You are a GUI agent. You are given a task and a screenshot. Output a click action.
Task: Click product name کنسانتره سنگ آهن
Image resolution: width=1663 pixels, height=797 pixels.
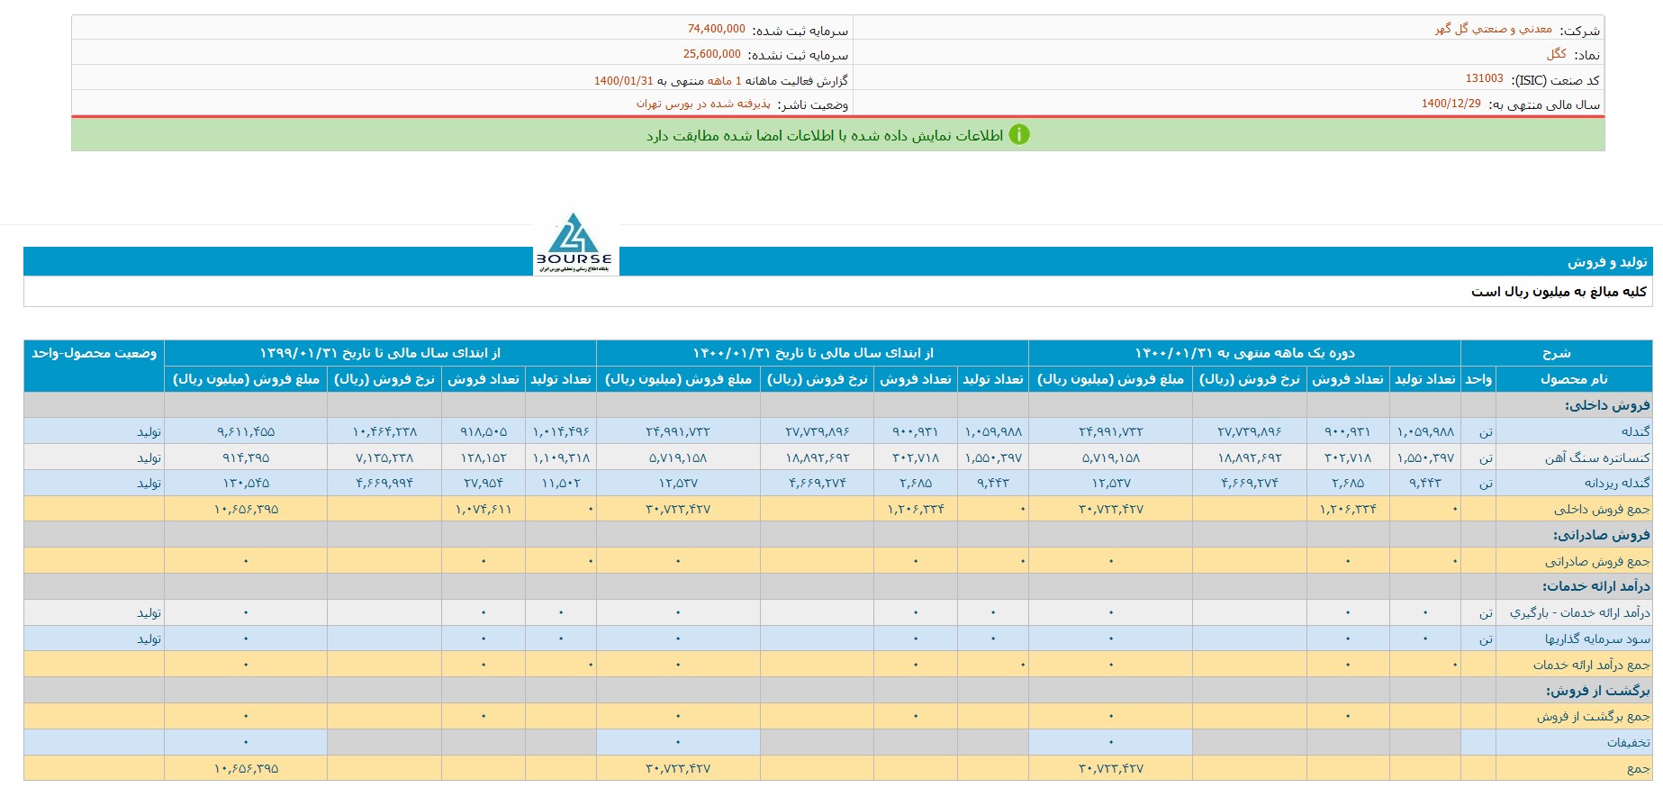[1597, 458]
